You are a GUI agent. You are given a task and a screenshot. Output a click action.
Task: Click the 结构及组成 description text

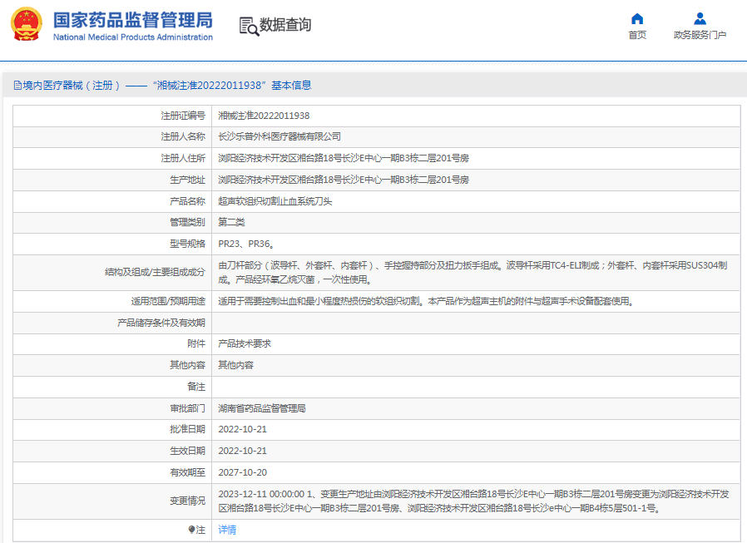[x=472, y=273]
